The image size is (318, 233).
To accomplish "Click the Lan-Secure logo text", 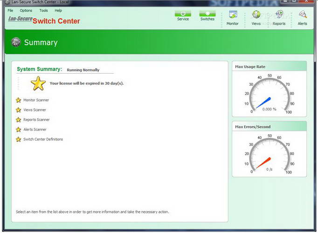I will pyautogui.click(x=20, y=19).
